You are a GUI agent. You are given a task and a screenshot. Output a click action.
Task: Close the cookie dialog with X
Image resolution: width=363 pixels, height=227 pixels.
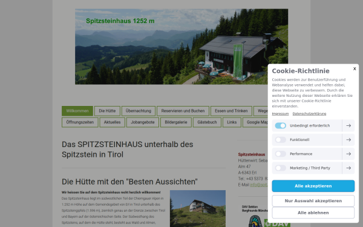tap(355, 68)
